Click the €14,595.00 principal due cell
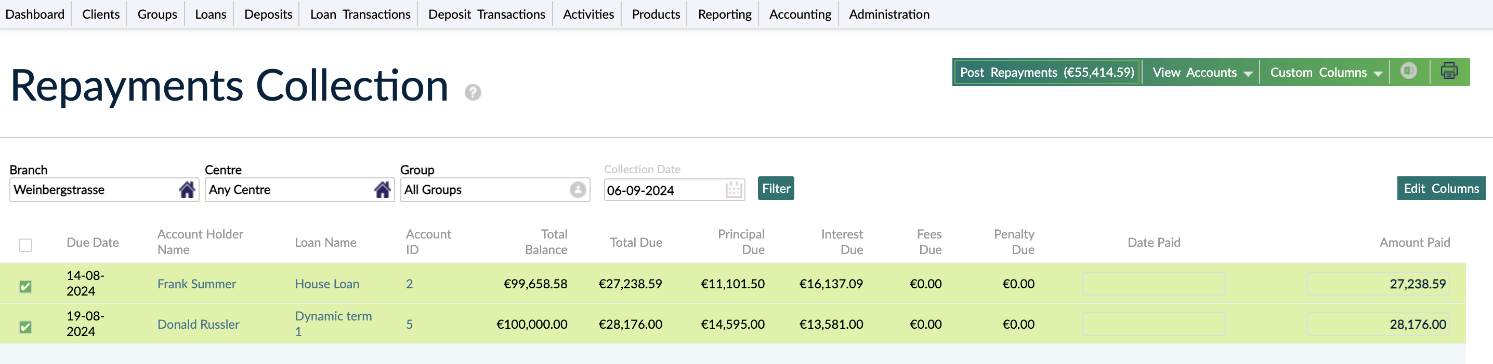 [732, 324]
